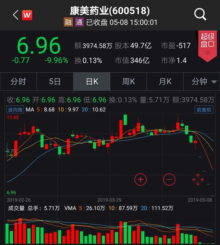Tap the 已收盘 05-08 15:00:01 status
The width and height of the screenshot is (220, 245).
click(x=122, y=22)
